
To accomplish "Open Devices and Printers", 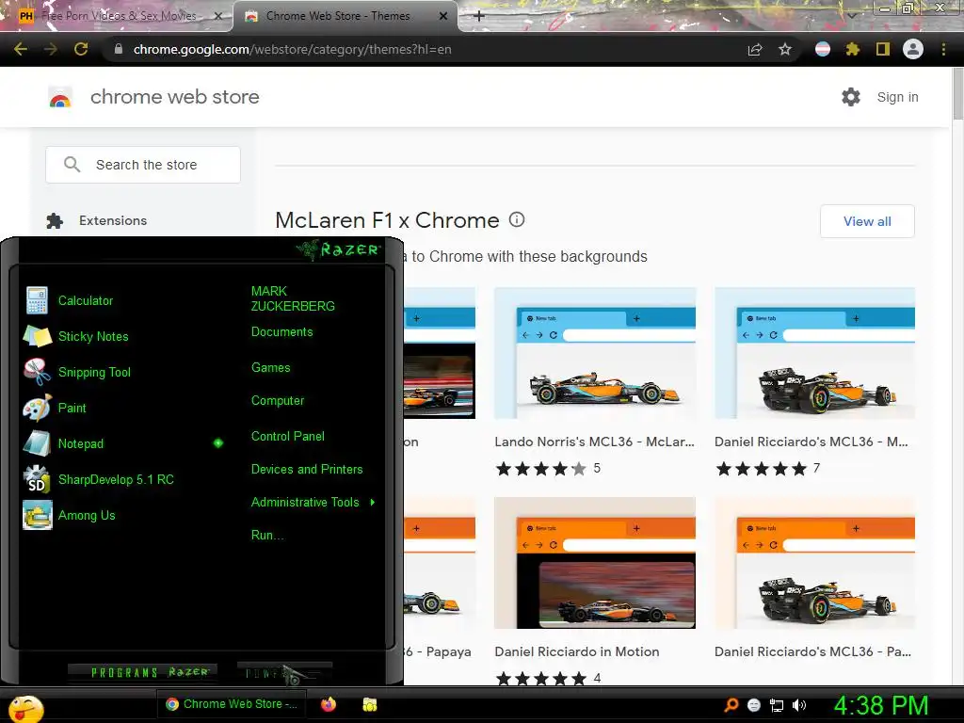I will [307, 469].
